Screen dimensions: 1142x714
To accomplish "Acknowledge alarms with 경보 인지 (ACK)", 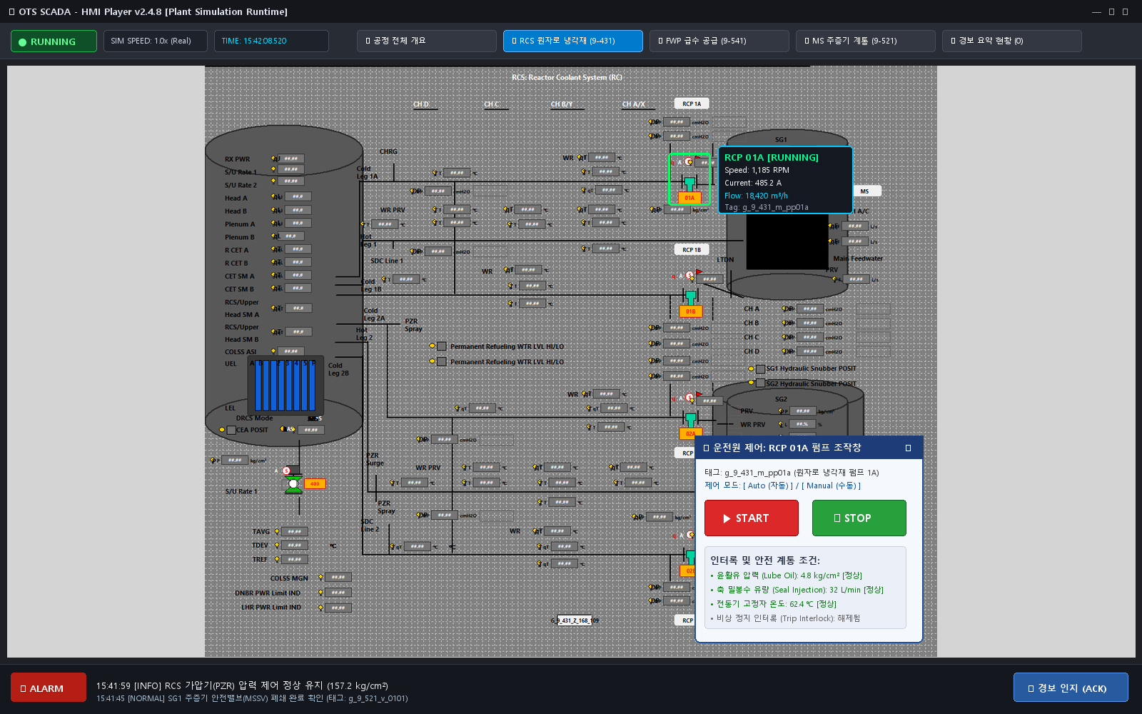I will pyautogui.click(x=1071, y=688).
